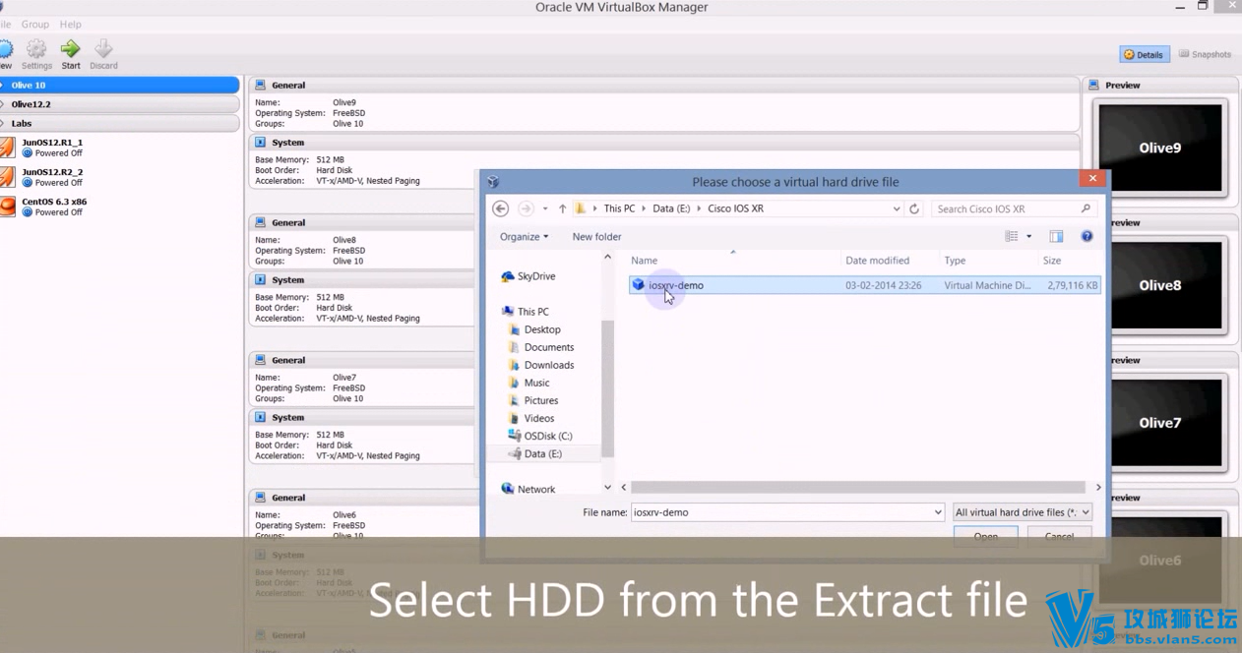The image size is (1242, 653).
Task: Click New folder button
Action: pos(596,237)
